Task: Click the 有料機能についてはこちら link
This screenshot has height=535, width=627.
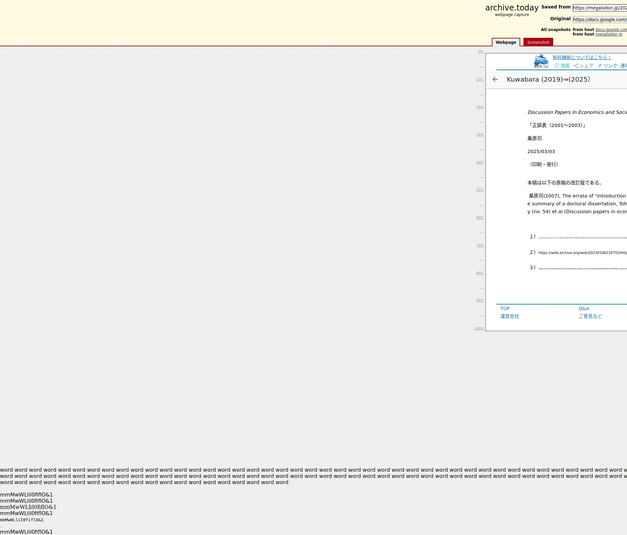Action: point(582,57)
